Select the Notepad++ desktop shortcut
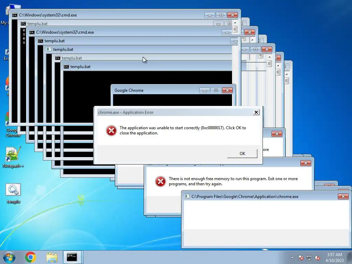The height and width of the screenshot is (264, 352). [x=13, y=157]
